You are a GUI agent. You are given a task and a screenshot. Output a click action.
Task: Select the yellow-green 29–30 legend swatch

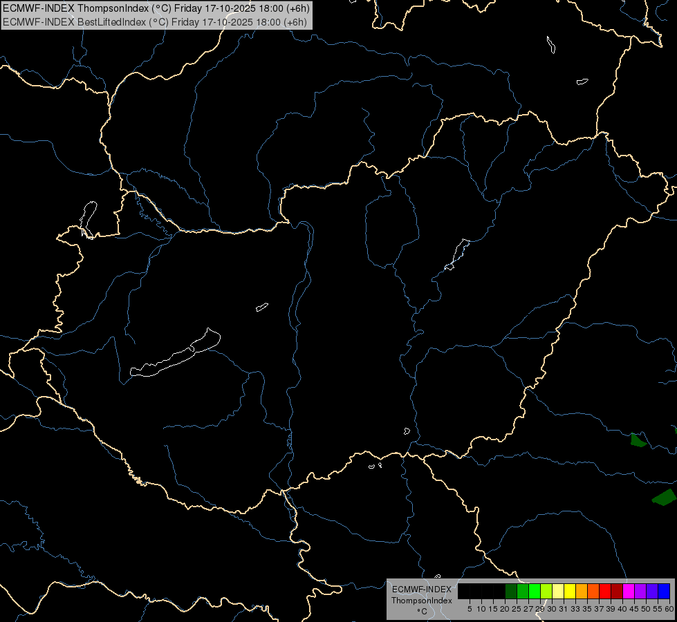(546, 591)
